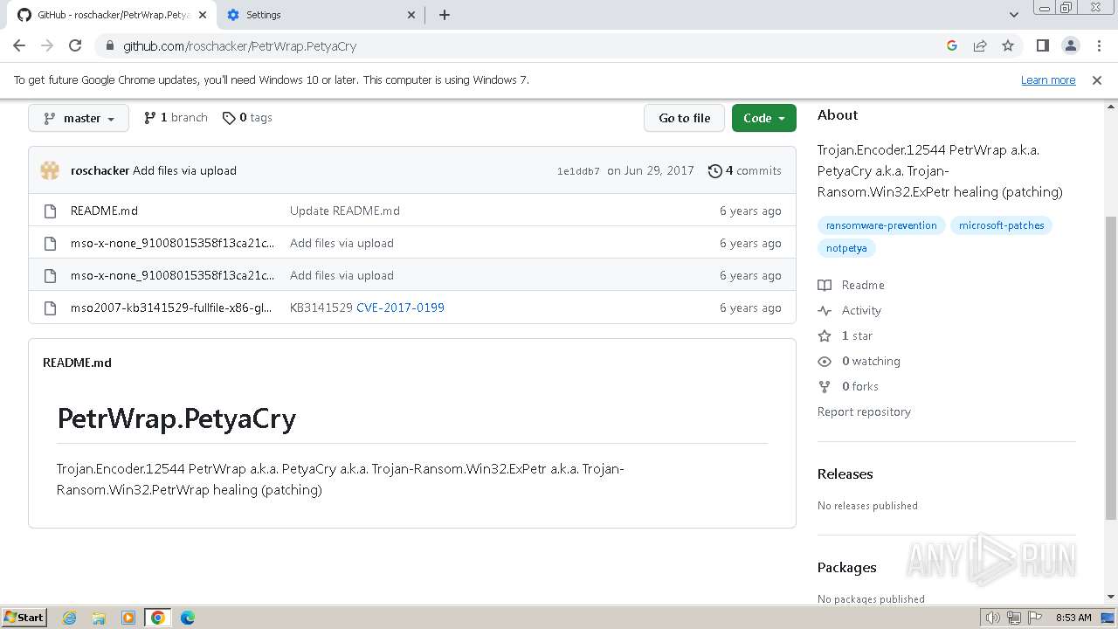Click the README.md panel heading
1118x629 pixels.
pyautogui.click(x=77, y=363)
